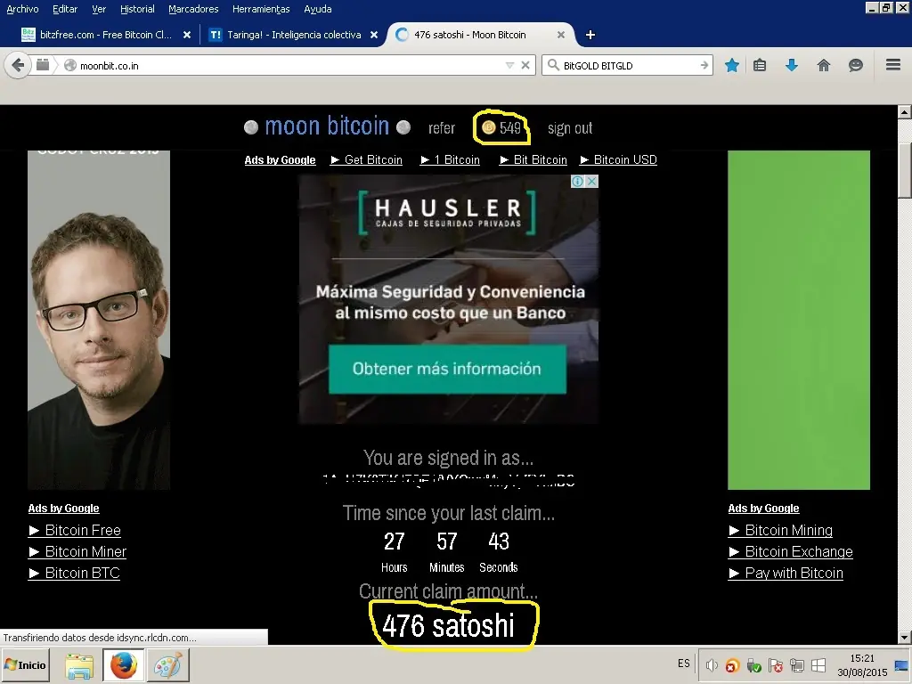912x684 pixels.
Task: Open a new tab with plus button
Action: click(590, 35)
